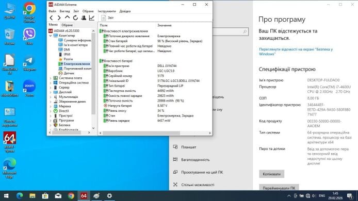This screenshot has width=358, height=201.
Task: Open the Recycle Bin desktop icon
Action: coord(9,37)
